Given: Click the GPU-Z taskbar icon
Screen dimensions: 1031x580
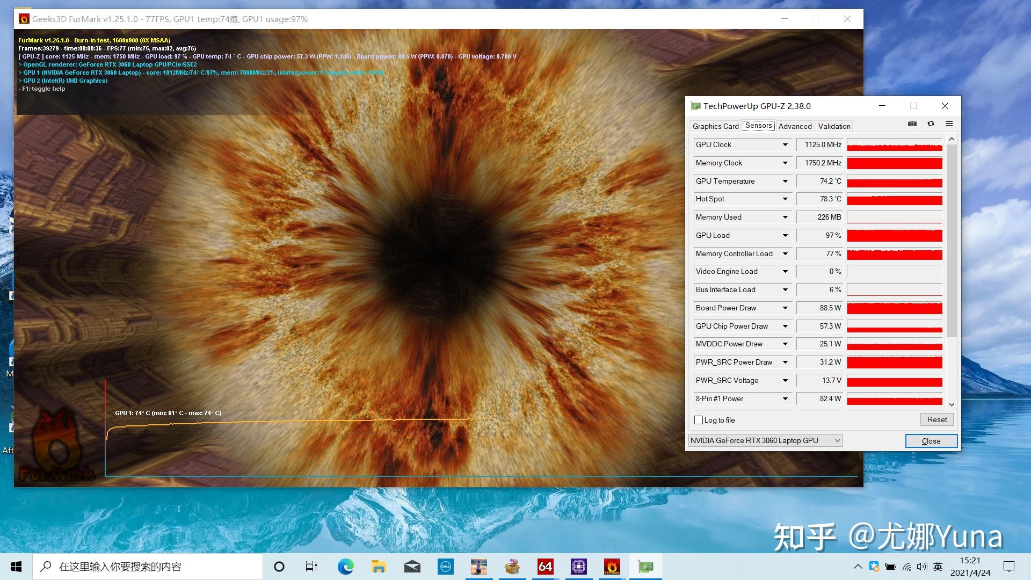Looking at the screenshot, I should (645, 567).
